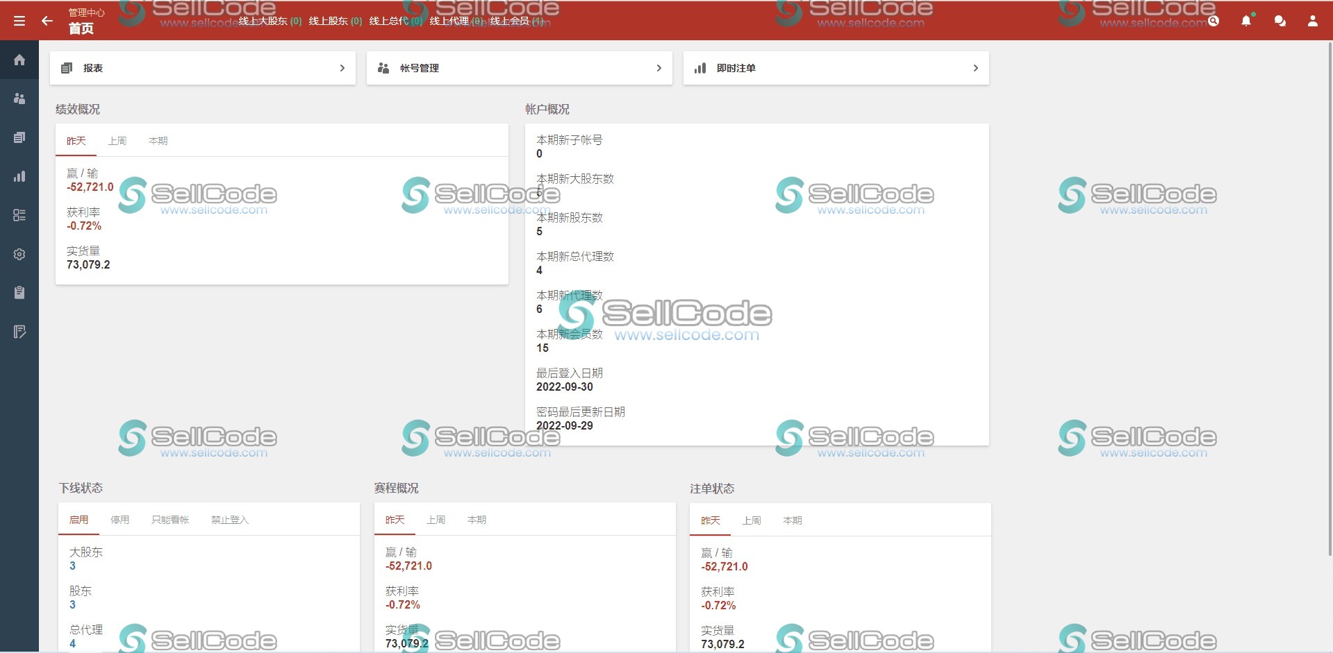Select the Home icon in the sidebar

click(19, 60)
